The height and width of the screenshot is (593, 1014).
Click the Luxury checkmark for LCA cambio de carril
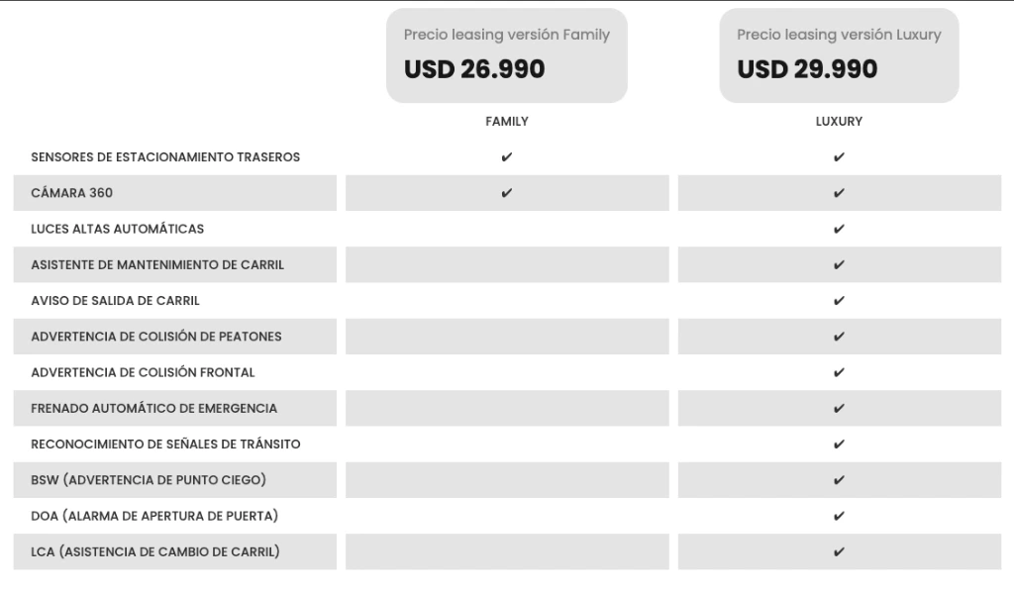(839, 551)
